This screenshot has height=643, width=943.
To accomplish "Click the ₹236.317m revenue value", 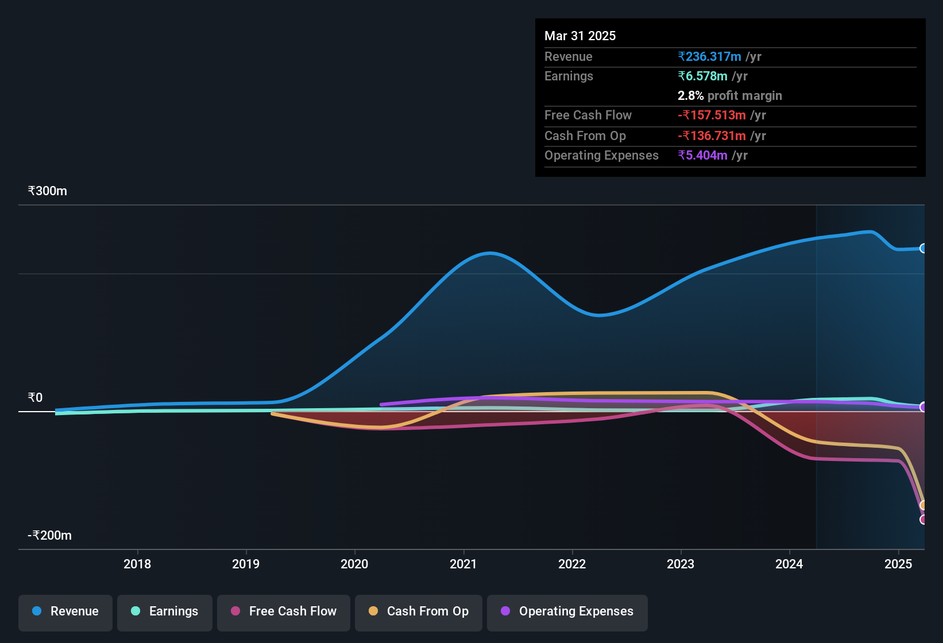I will pos(709,57).
